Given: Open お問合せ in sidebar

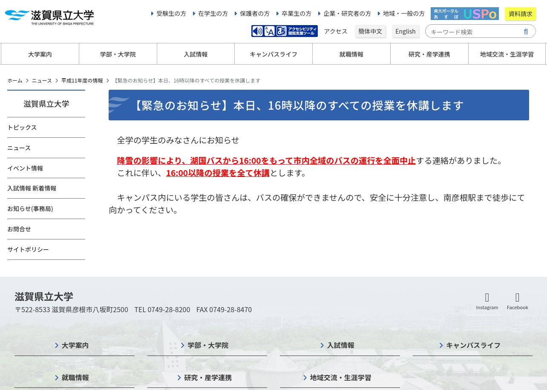Looking at the screenshot, I should 46,229.
